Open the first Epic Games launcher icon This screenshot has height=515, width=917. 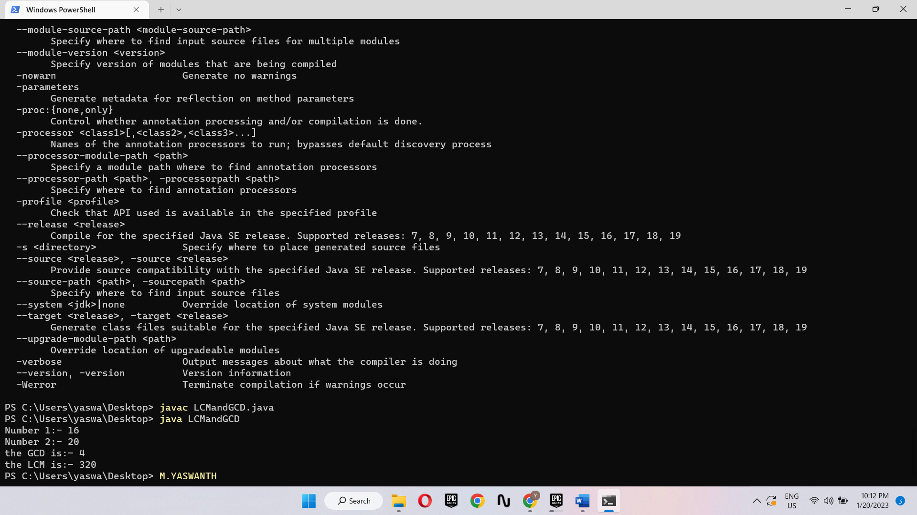coord(451,501)
